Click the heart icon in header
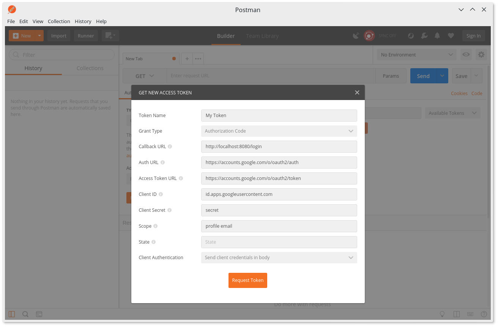This screenshot has height=327, width=498. [x=451, y=36]
